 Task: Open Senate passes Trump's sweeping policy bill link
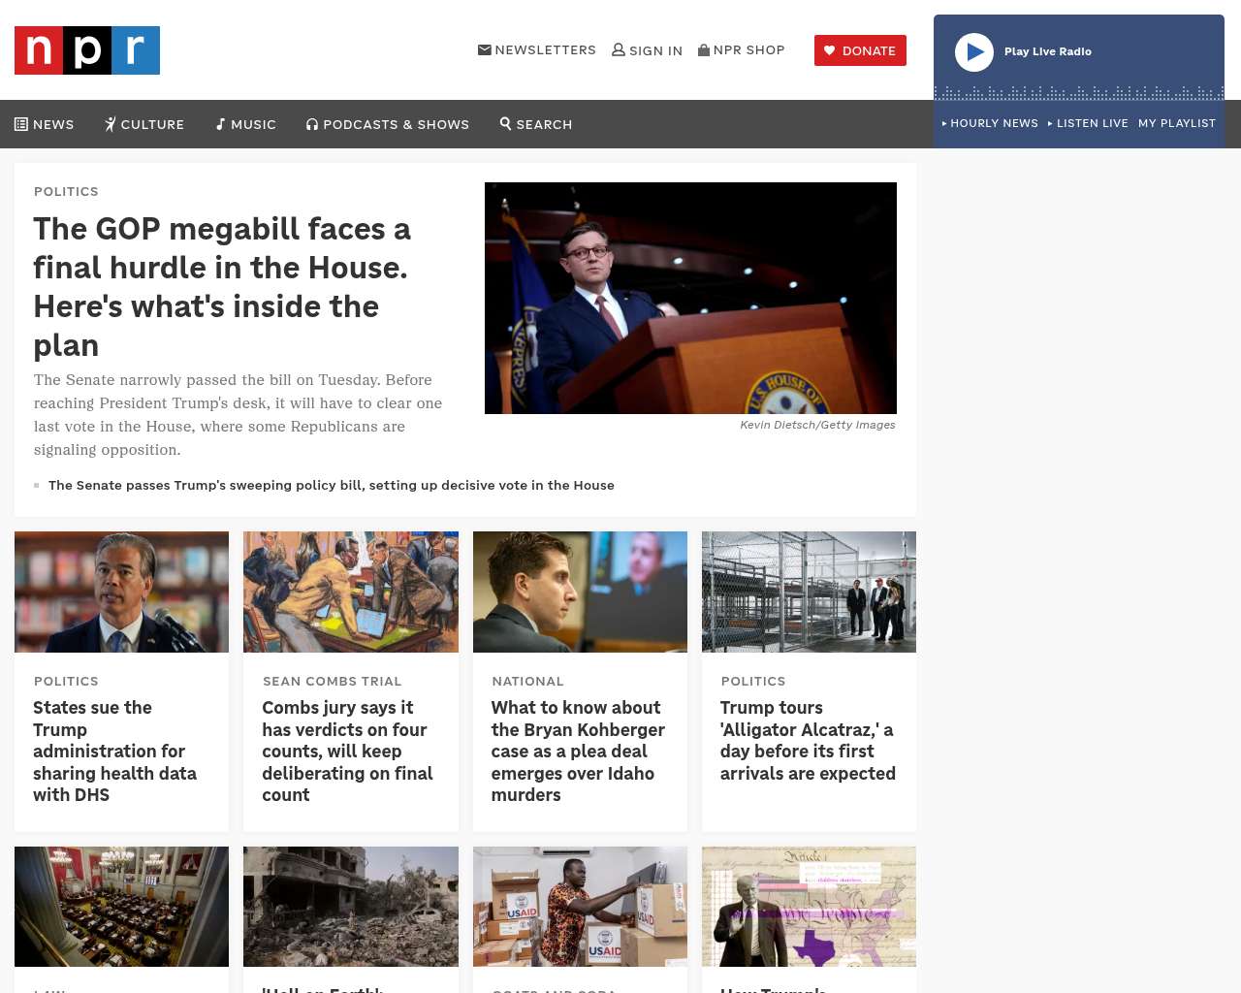click(x=332, y=485)
